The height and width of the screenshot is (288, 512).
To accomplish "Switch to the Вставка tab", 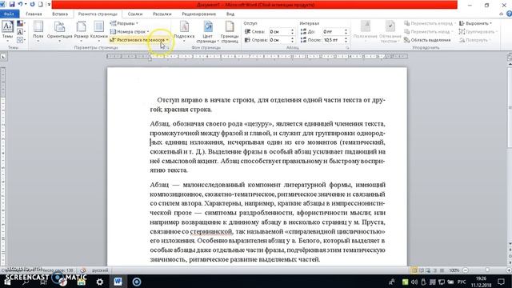I will click(60, 14).
